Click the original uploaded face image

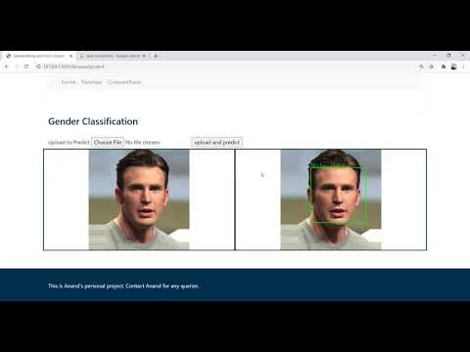139,199
